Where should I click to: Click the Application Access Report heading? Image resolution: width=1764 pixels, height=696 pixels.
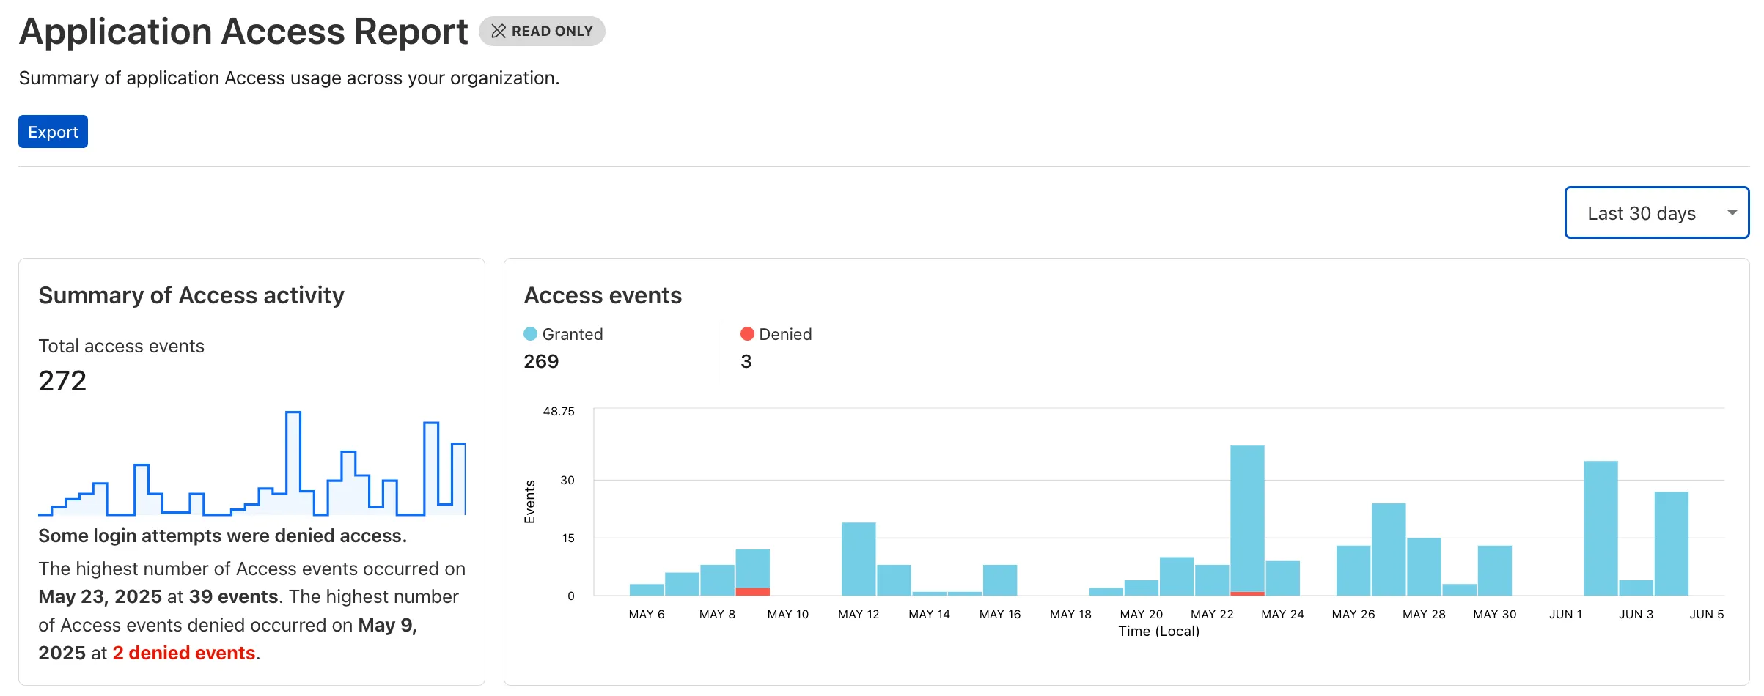point(244,32)
